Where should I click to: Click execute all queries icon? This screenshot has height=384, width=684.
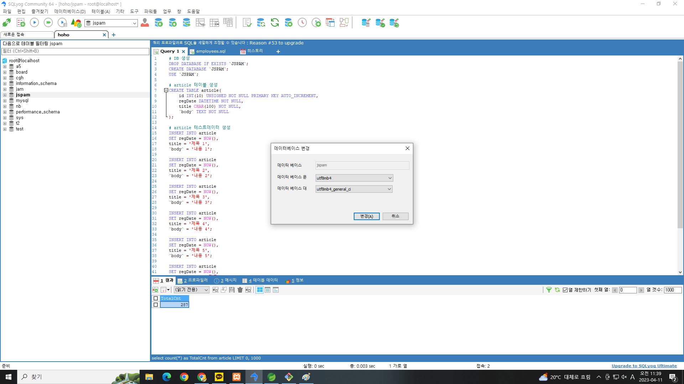(48, 23)
